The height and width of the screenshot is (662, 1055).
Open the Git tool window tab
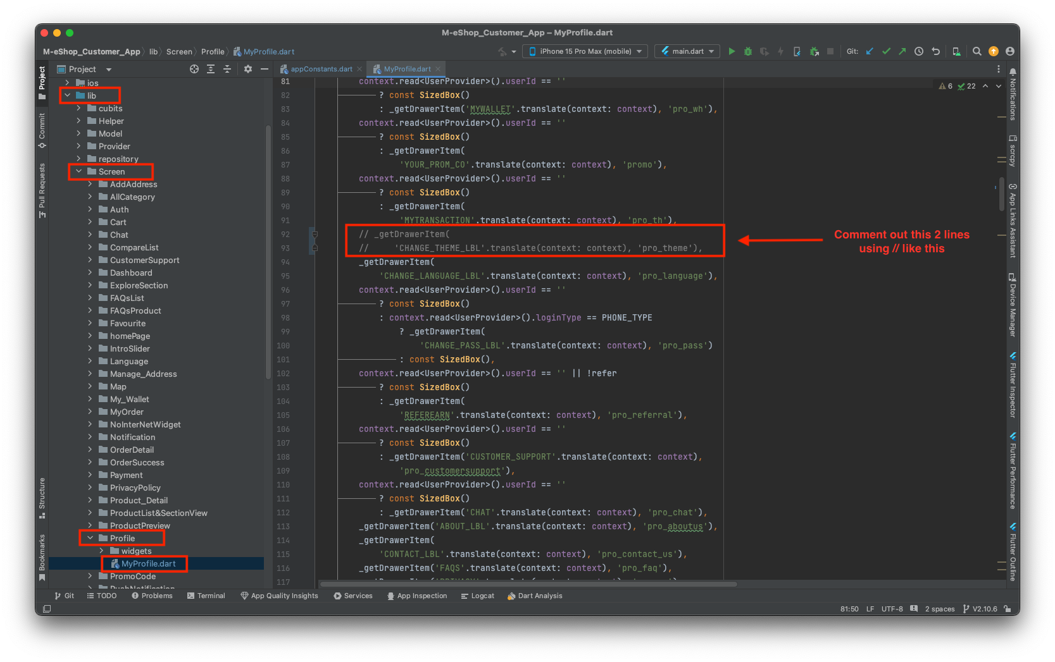coord(65,596)
